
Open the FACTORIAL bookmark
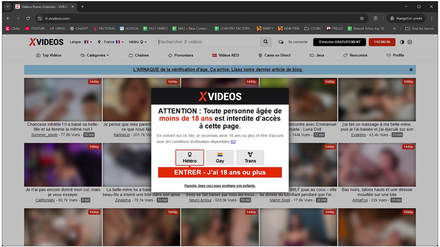tap(104, 29)
